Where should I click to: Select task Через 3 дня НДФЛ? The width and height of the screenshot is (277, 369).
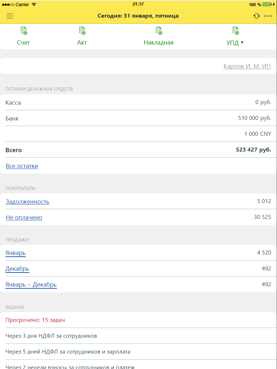coord(51,336)
